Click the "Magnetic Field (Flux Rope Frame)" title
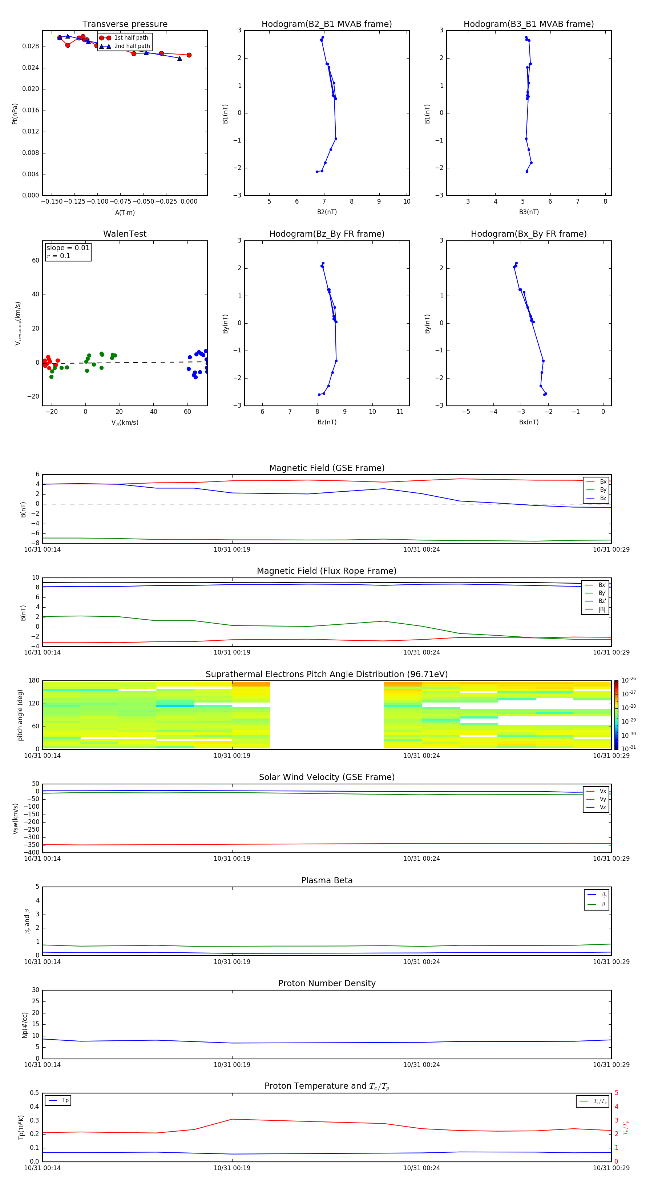The image size is (654, 1200). tap(327, 571)
